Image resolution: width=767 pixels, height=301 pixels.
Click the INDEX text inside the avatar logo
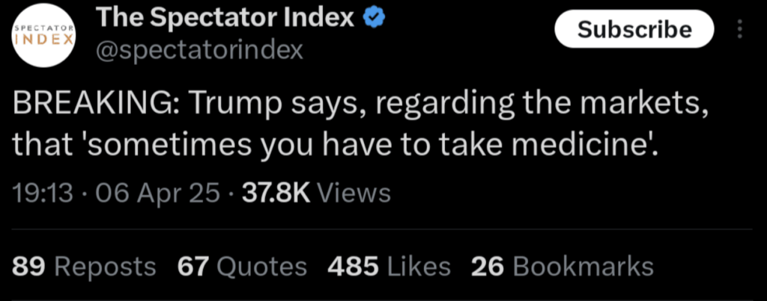pos(44,40)
